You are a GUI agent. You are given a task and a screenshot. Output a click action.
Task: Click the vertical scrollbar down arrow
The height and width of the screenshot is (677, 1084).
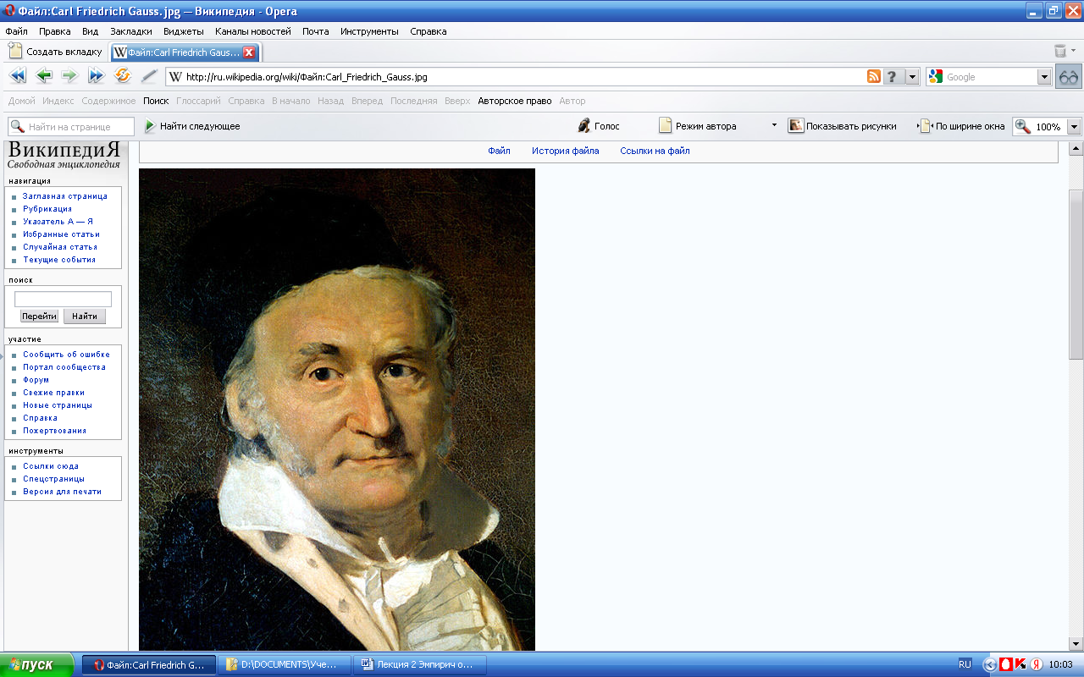pyautogui.click(x=1076, y=644)
